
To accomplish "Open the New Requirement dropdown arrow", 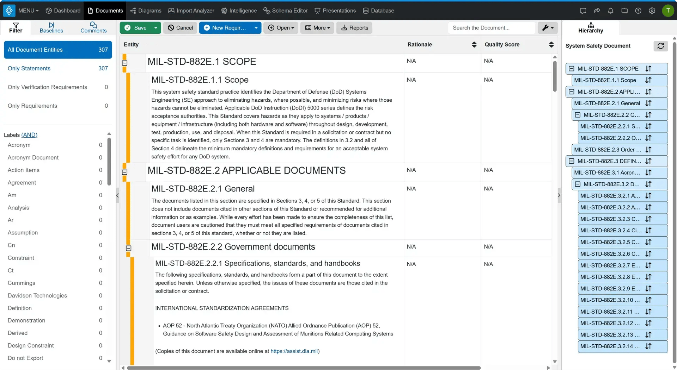I will pyautogui.click(x=256, y=28).
